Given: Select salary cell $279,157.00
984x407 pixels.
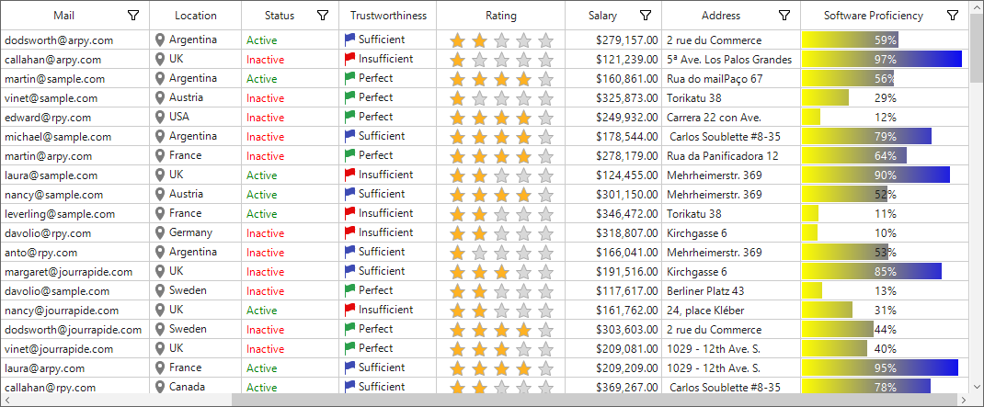Looking at the screenshot, I should pyautogui.click(x=613, y=40).
